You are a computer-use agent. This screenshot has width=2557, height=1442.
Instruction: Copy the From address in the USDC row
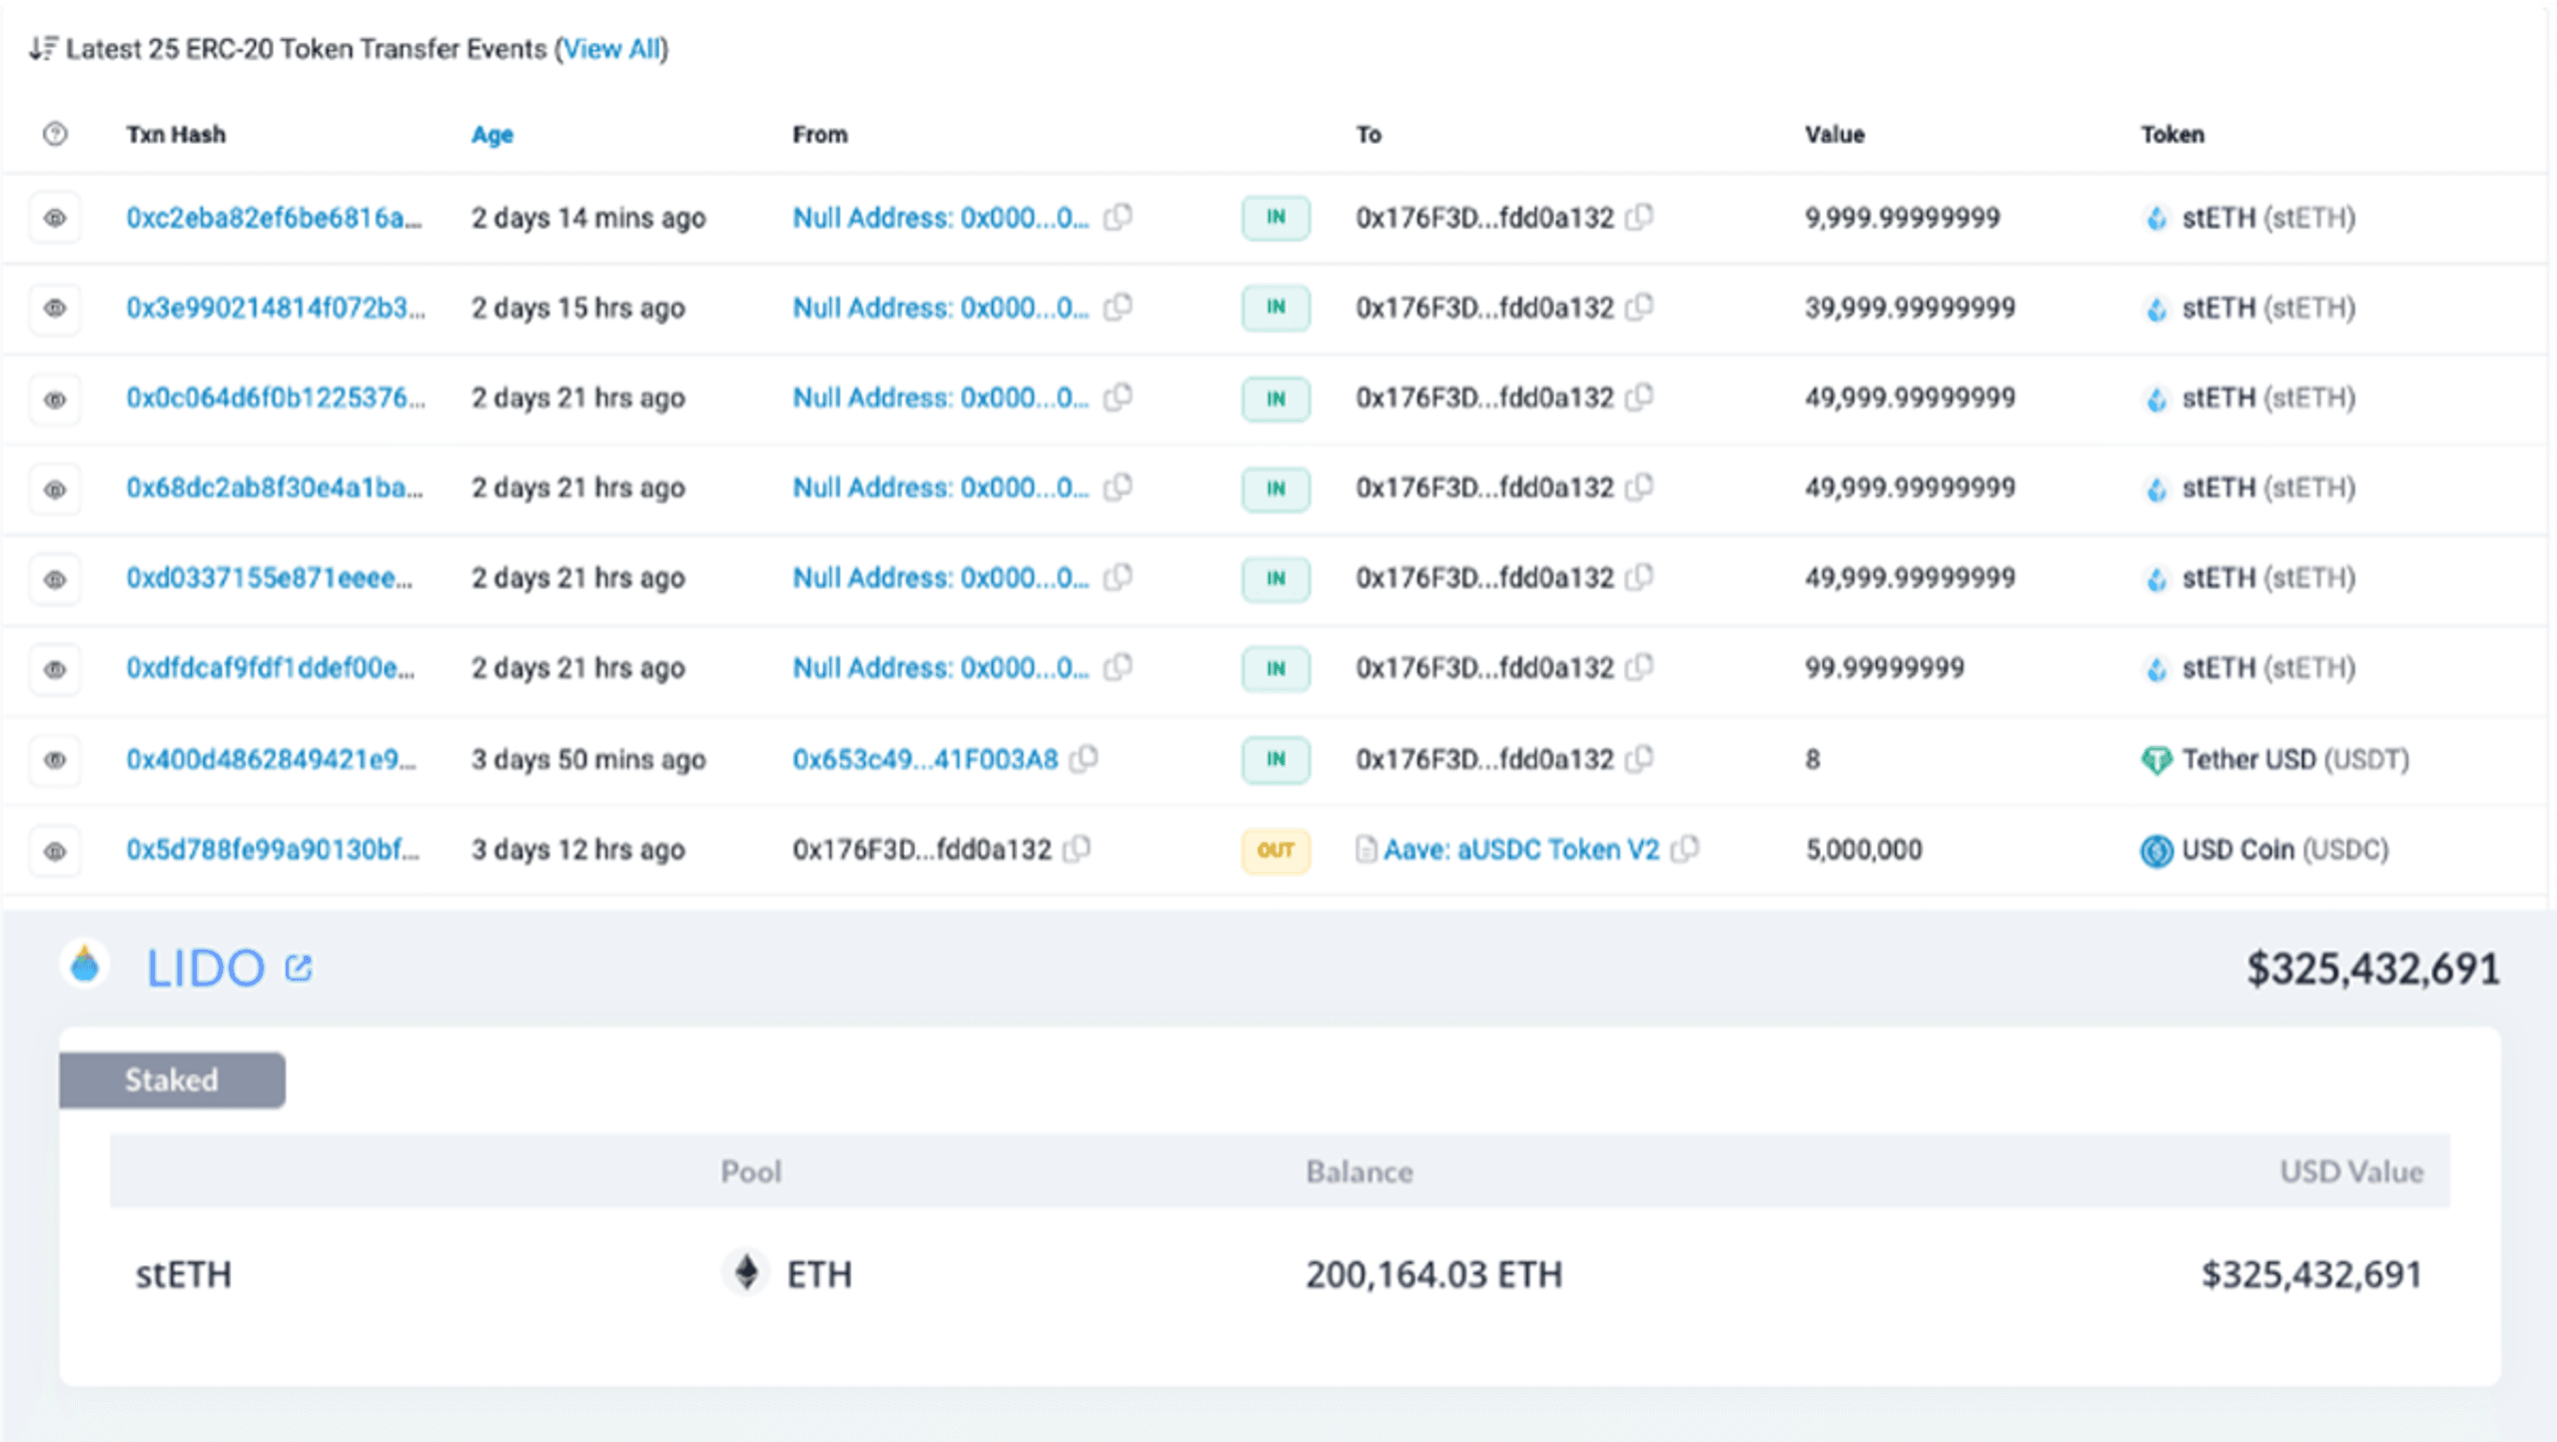pos(1077,849)
